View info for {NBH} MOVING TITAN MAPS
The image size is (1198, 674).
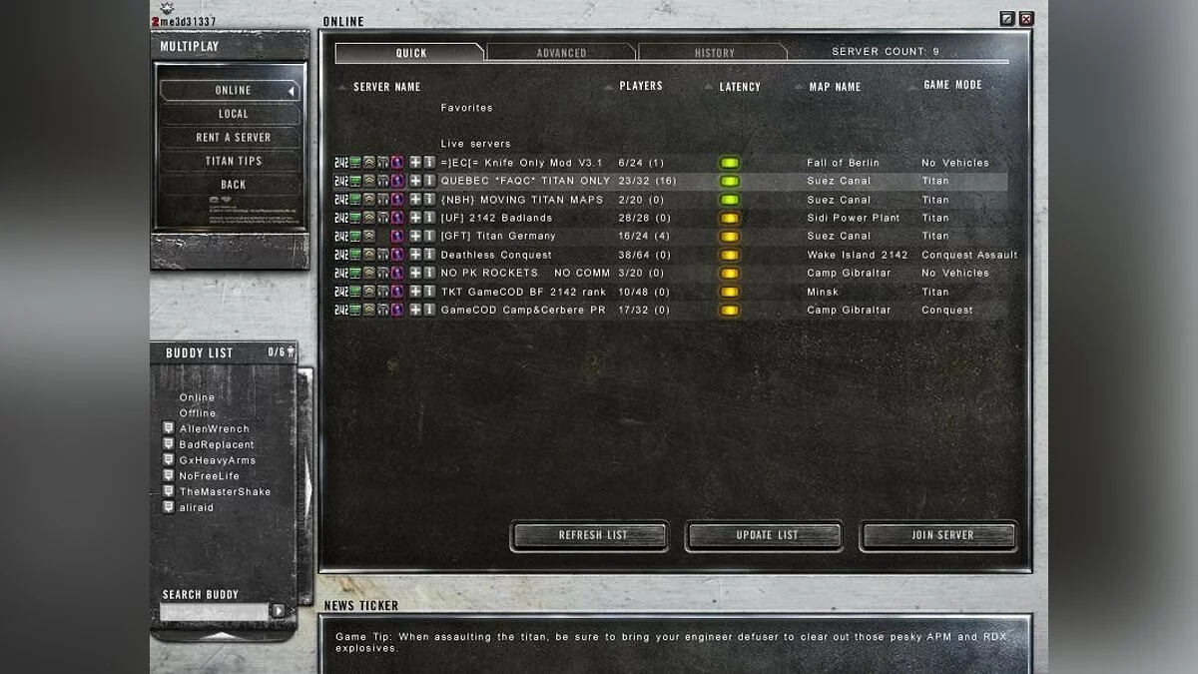pyautogui.click(x=429, y=200)
